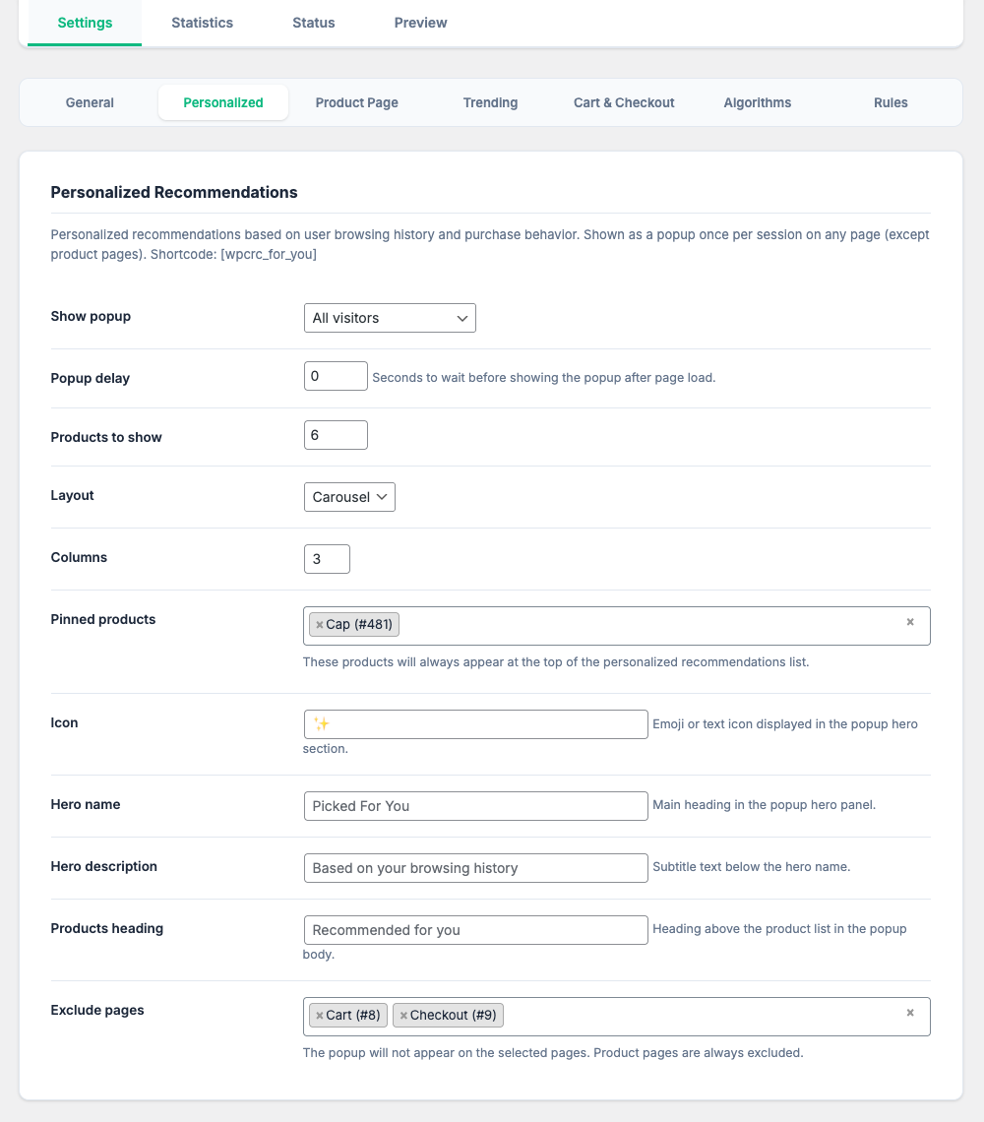The width and height of the screenshot is (984, 1122).
Task: View the Algorithms sub-tab
Action: pyautogui.click(x=757, y=102)
